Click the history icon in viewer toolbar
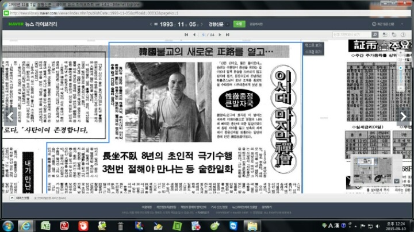The image size is (414, 232). point(394,34)
